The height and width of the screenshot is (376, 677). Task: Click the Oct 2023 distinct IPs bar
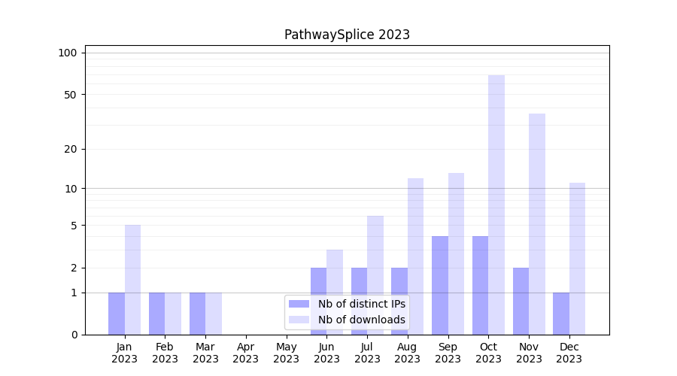(x=480, y=286)
